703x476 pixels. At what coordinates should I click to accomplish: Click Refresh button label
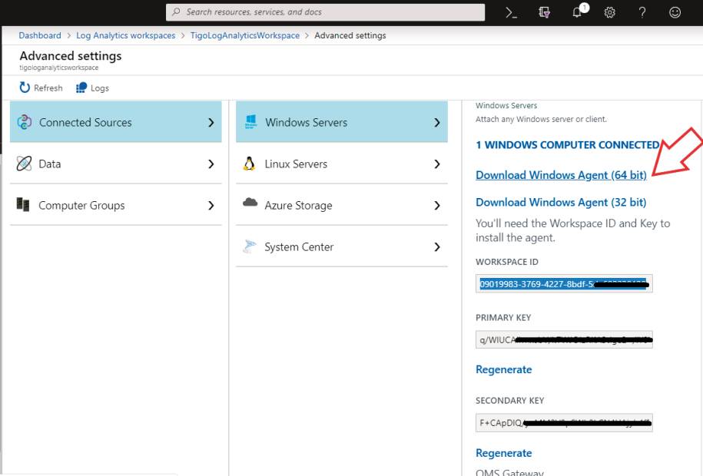tap(48, 88)
